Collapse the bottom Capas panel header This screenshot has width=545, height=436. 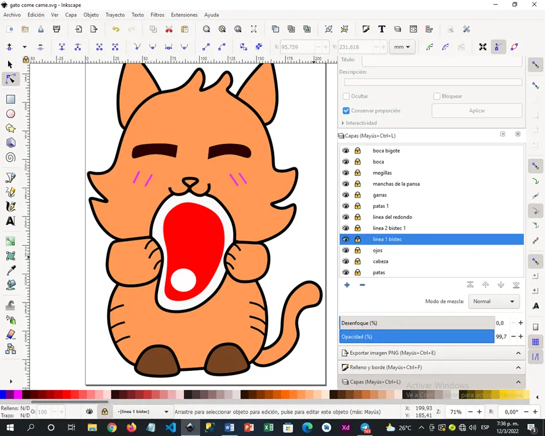431,382
